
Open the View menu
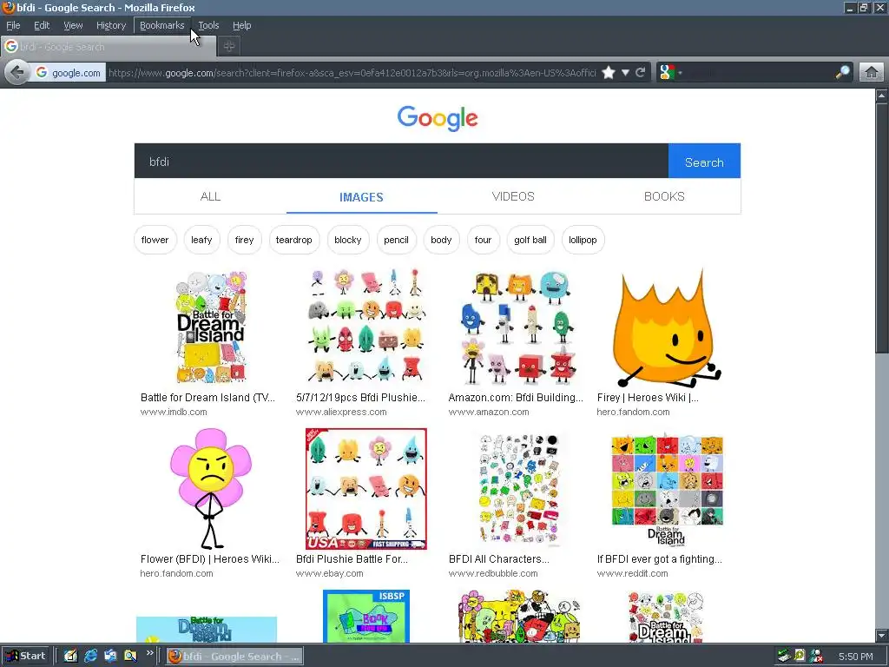73,25
